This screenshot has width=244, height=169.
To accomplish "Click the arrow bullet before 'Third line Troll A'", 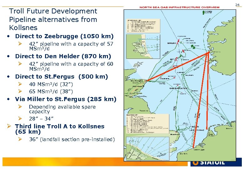I will point(9,126).
